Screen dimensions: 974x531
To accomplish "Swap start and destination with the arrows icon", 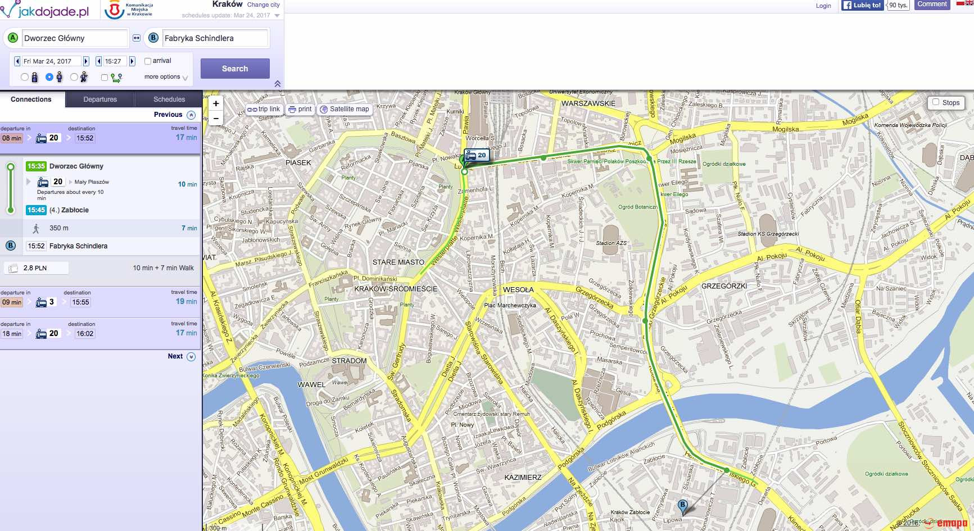I will coord(137,38).
